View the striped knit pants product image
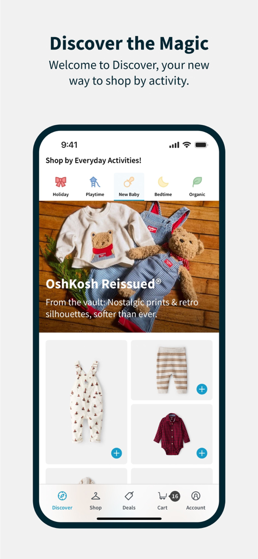This screenshot has height=559, width=258. click(x=172, y=370)
